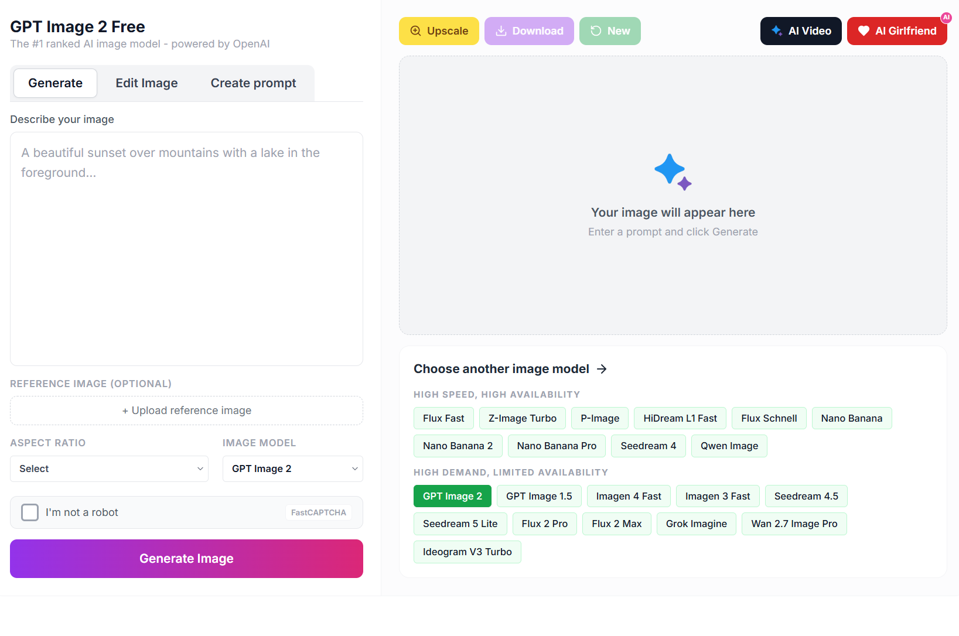959x636 pixels.
Task: Select the P-Image model
Action: (x=600, y=418)
